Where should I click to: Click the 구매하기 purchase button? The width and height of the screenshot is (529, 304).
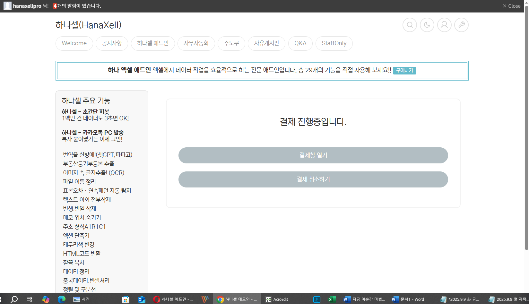404,71
